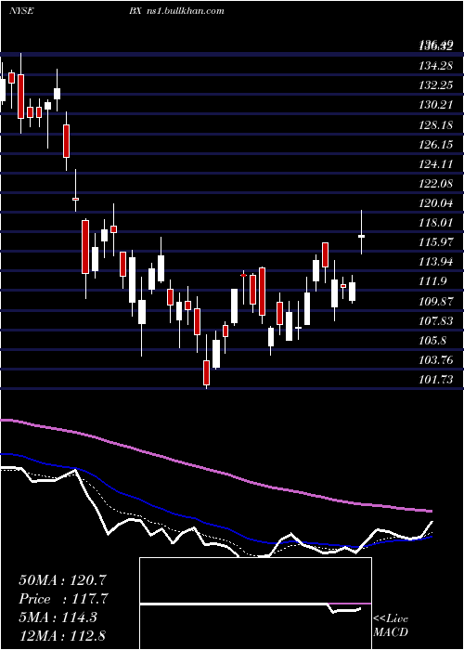
Task: Click the 122.08 price axis label
Action: click(435, 183)
